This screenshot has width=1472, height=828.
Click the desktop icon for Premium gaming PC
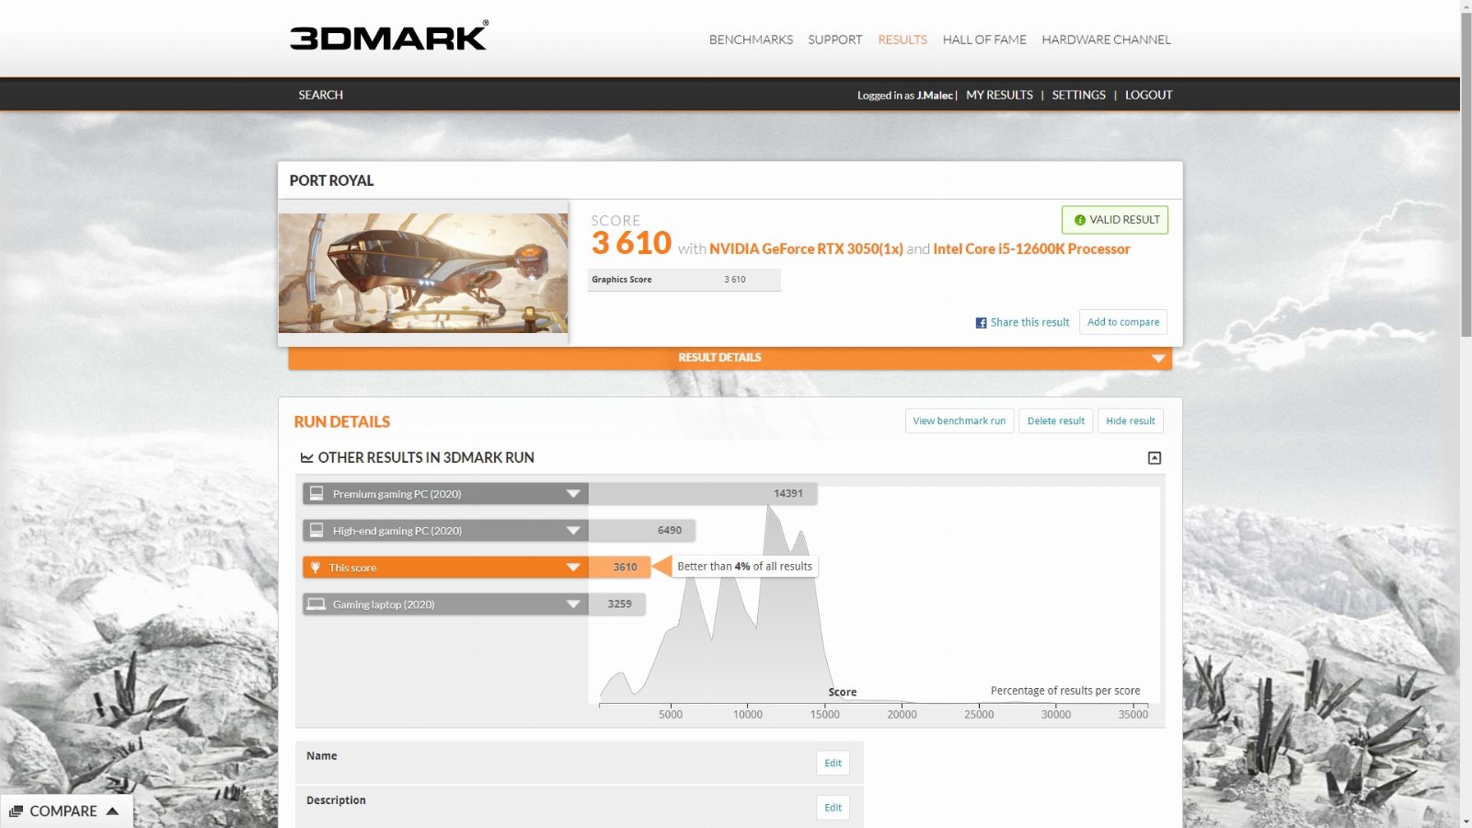coord(316,493)
